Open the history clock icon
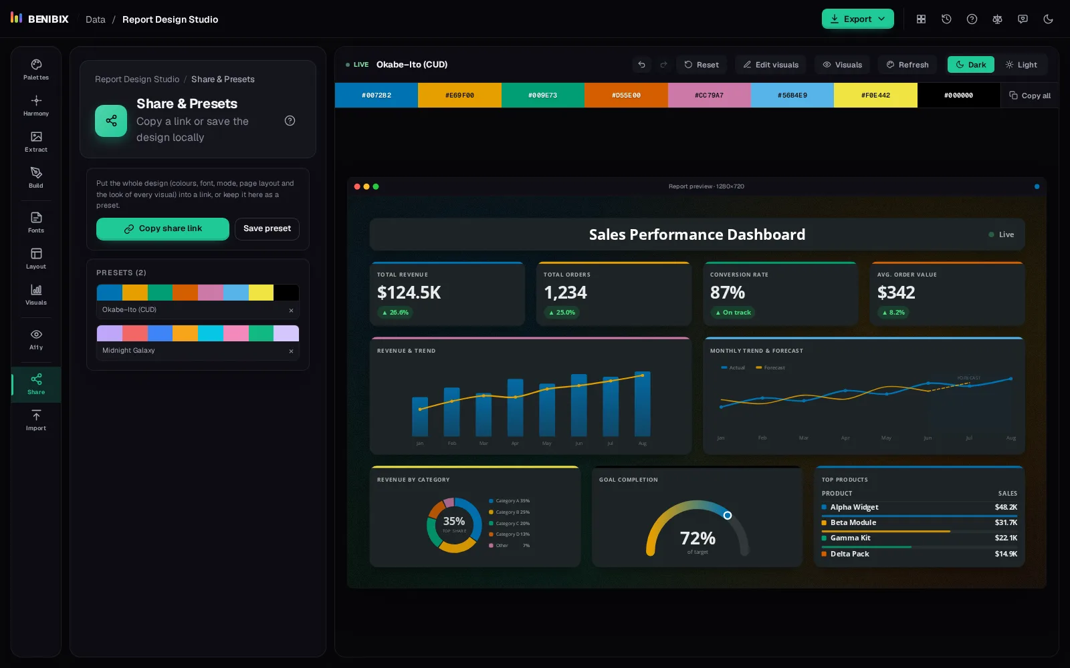 (x=946, y=19)
